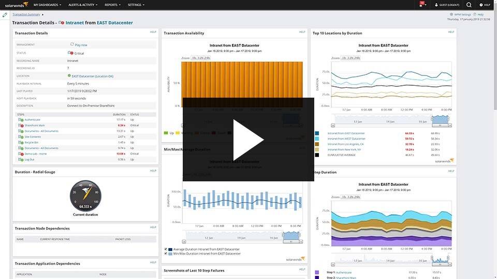Click the Intranet from WEST Datacenter swatch
Viewport: 497px width, 279px height.
[x=317, y=138]
